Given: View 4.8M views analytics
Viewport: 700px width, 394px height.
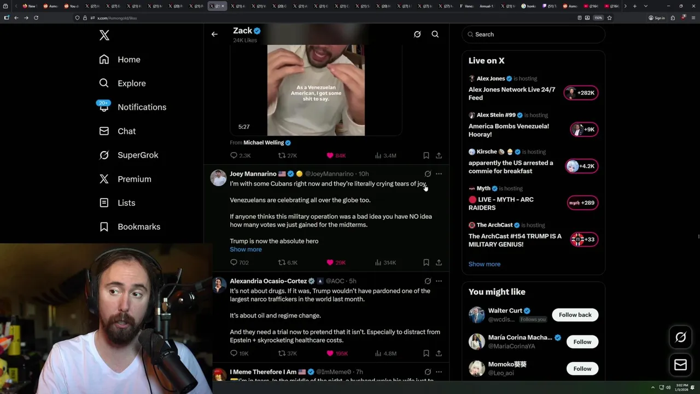Looking at the screenshot, I should coord(386,354).
